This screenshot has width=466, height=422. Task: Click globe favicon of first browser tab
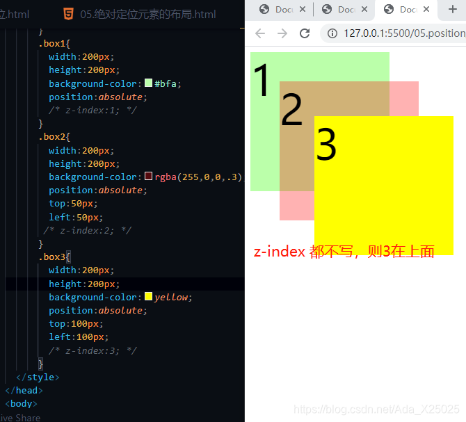[264, 10]
